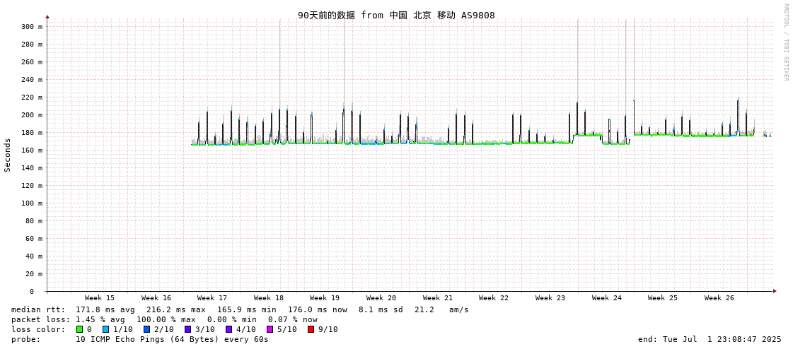Click the Week 15 axis label
793x349 pixels.
(100, 298)
